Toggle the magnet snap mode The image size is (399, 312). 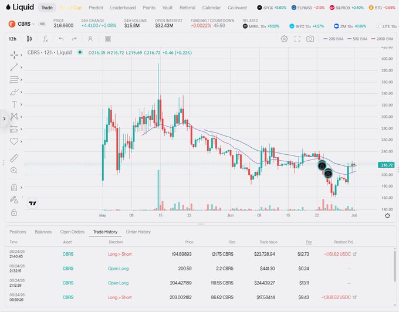click(14, 188)
